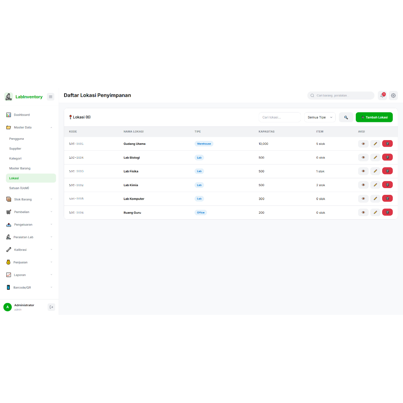This screenshot has height=403, width=403.
Task: View Gudang Utama details via eye icon
Action: pos(363,144)
